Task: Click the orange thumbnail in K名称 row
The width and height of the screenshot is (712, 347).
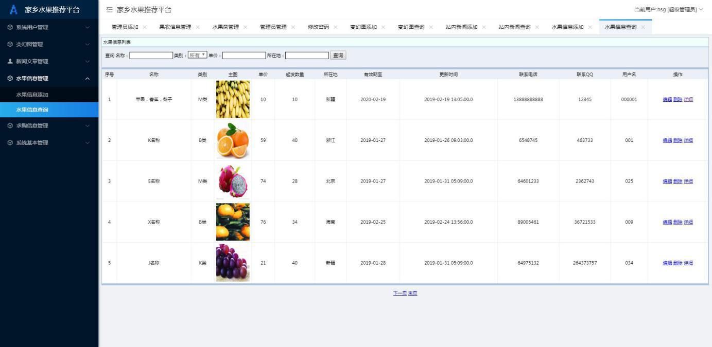Action: coord(233,140)
